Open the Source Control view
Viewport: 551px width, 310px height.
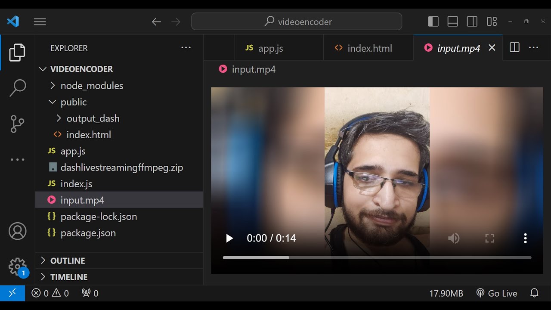pos(17,124)
